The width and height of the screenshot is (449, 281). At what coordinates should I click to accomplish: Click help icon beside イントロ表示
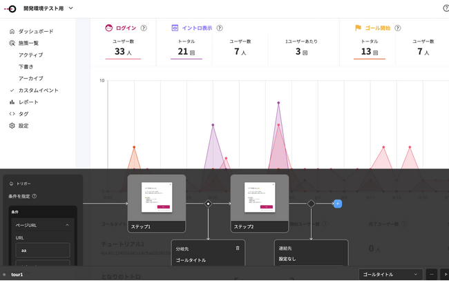(220, 28)
